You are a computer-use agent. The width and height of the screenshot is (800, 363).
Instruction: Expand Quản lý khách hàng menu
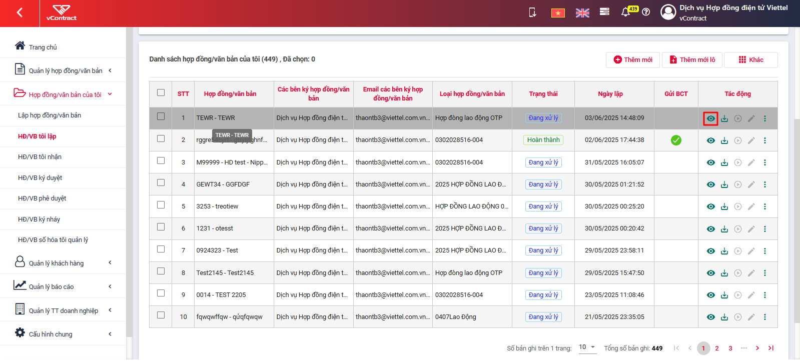63,262
